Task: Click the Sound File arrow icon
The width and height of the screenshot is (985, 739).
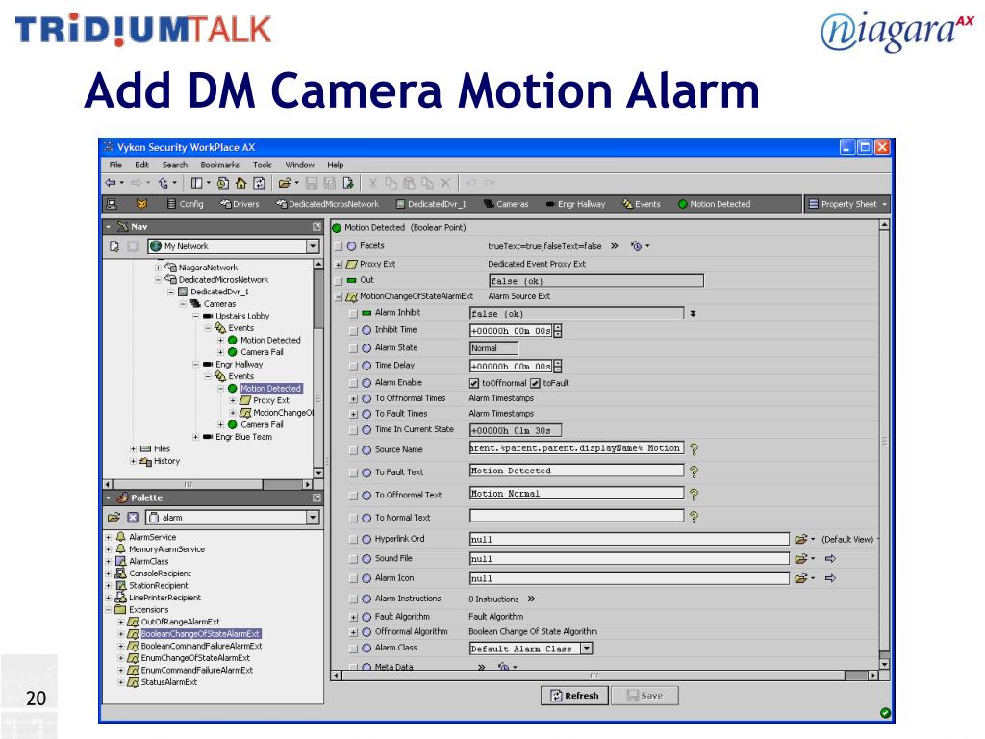Action: coord(830,559)
